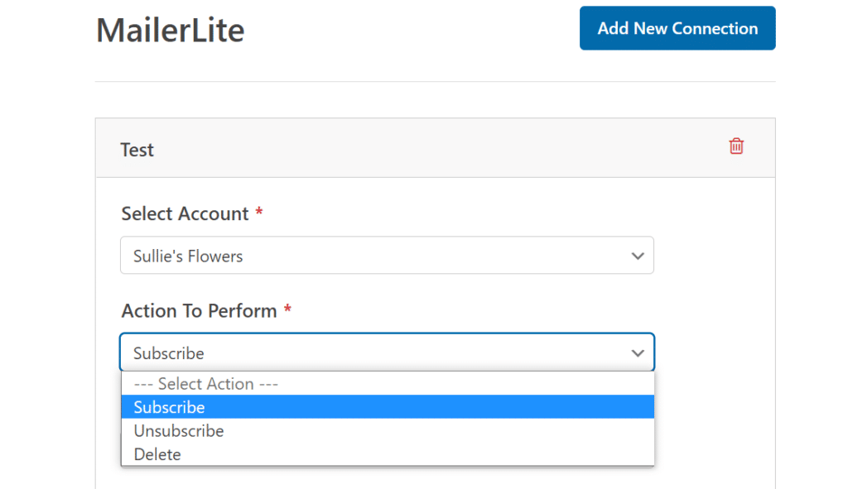Open the Select Account dropdown chevron
This screenshot has height=489, width=848.
click(638, 256)
